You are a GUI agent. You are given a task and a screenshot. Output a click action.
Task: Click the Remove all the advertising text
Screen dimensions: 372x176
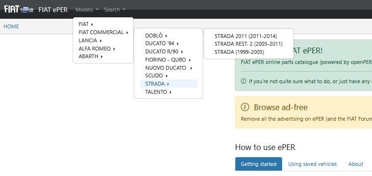[x=306, y=119]
